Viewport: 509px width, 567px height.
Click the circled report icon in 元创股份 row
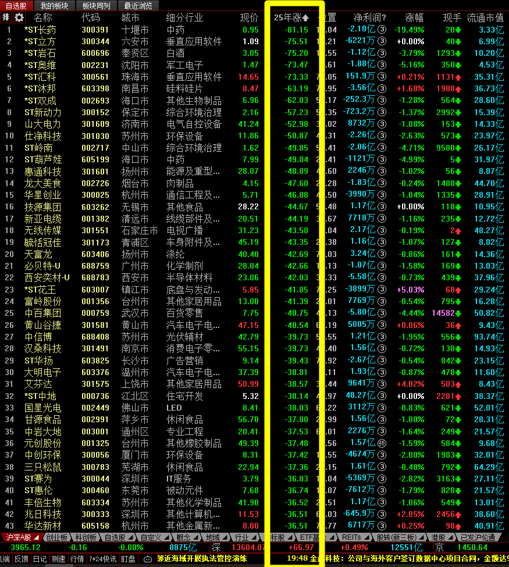point(382,443)
